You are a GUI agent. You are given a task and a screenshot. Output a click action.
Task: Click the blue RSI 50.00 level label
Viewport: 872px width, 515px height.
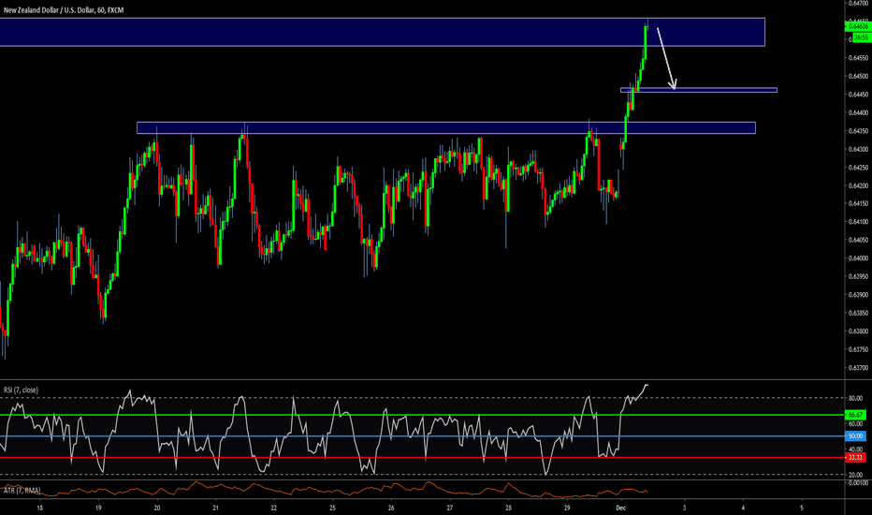(855, 436)
